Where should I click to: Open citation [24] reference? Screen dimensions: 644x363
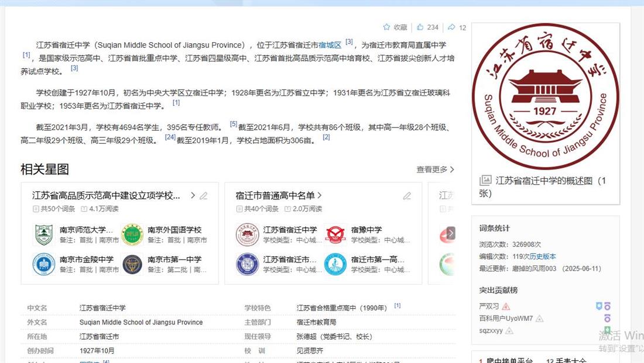(170, 137)
